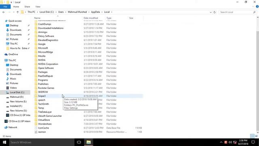Click the Search Windows taskbar box
259x146 pixels.
(42, 142)
